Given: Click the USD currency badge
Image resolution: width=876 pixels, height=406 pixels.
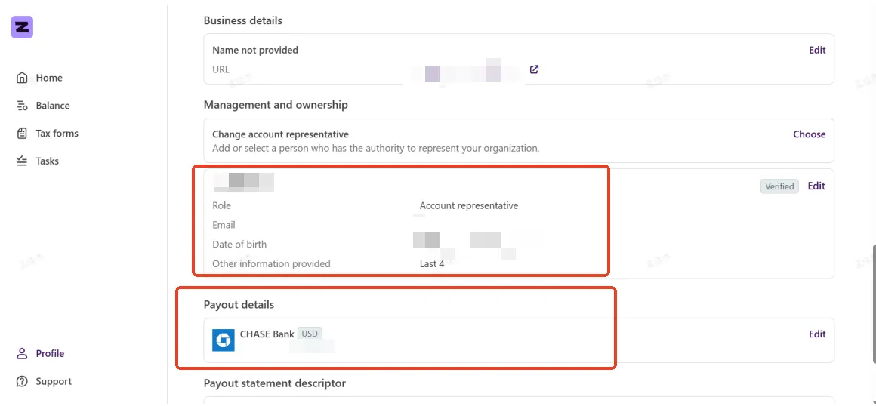Looking at the screenshot, I should click(x=310, y=334).
